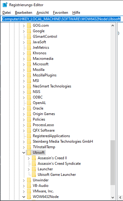
Task: Click the GOG.com folder icon
Action: point(29,25)
